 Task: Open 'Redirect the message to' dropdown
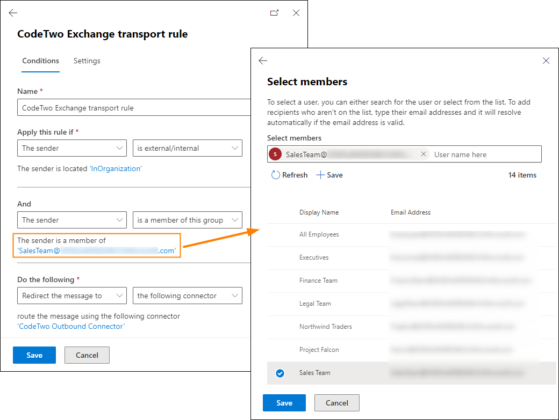pyautogui.click(x=72, y=296)
